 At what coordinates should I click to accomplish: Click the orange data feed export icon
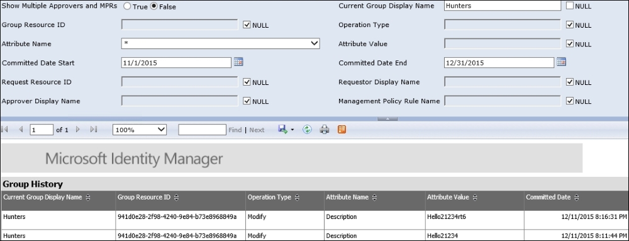[x=342, y=129]
